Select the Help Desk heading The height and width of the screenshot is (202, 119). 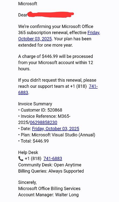(x=28, y=152)
